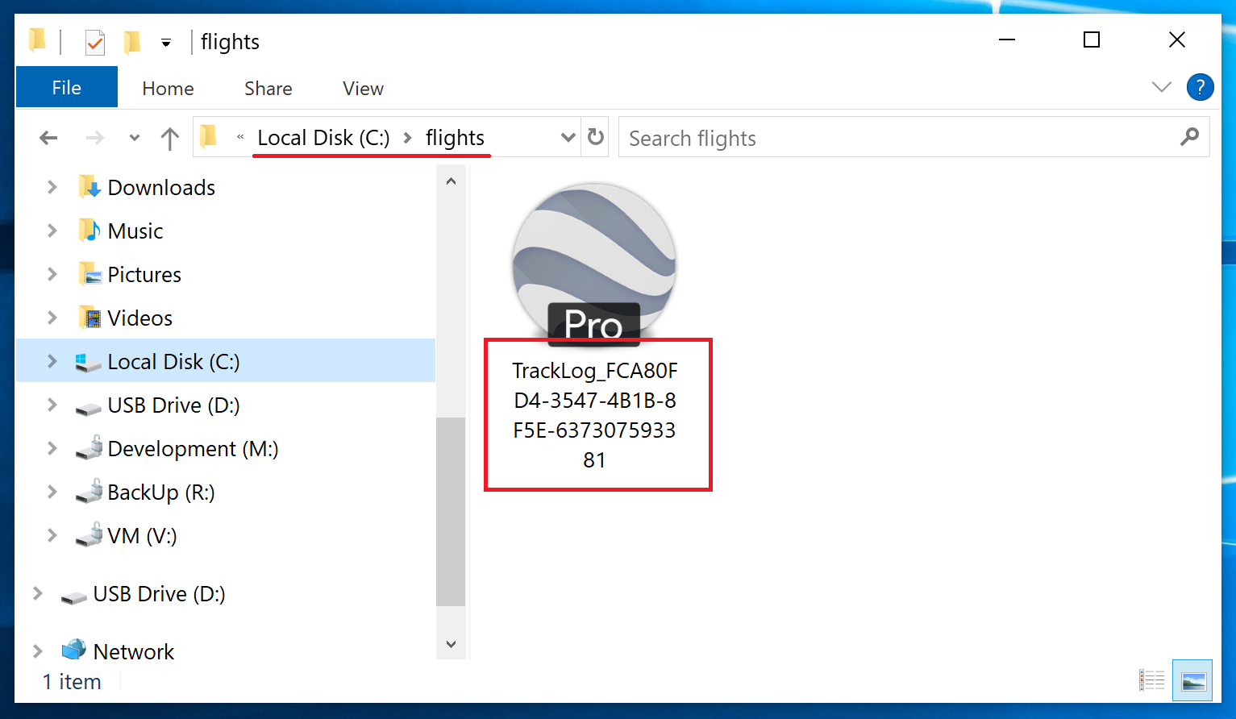1236x719 pixels.
Task: Click the VM (V:) drive icon
Action: pos(89,535)
